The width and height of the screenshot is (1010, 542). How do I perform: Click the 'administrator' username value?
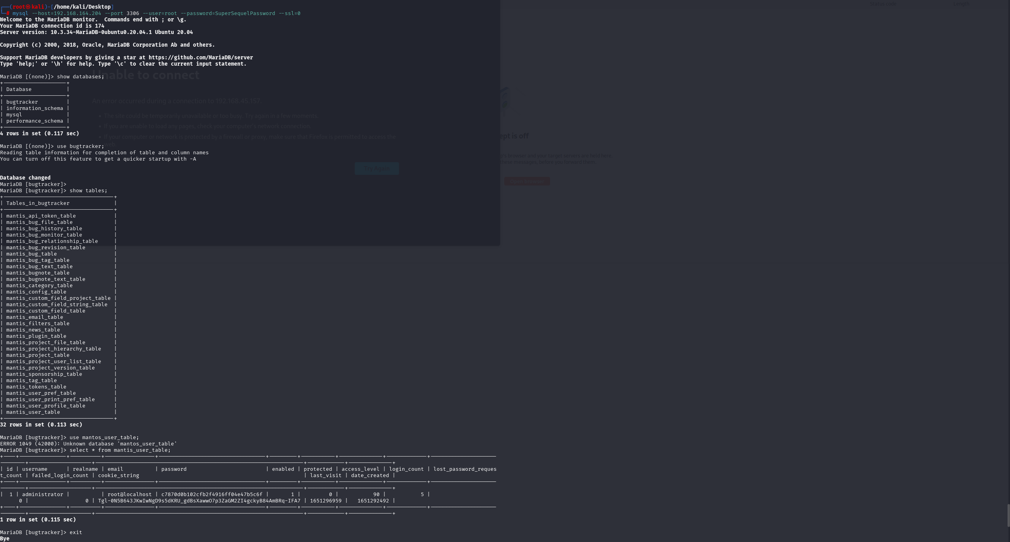43,495
